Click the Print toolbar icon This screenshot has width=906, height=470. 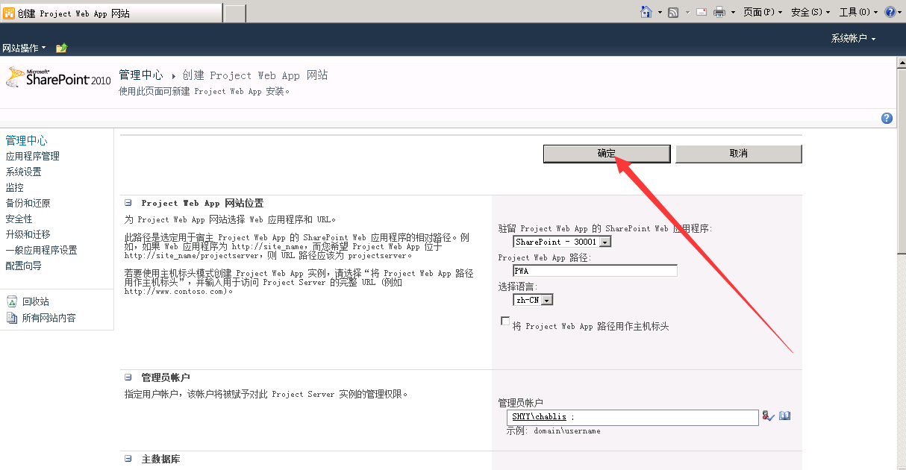pos(719,12)
